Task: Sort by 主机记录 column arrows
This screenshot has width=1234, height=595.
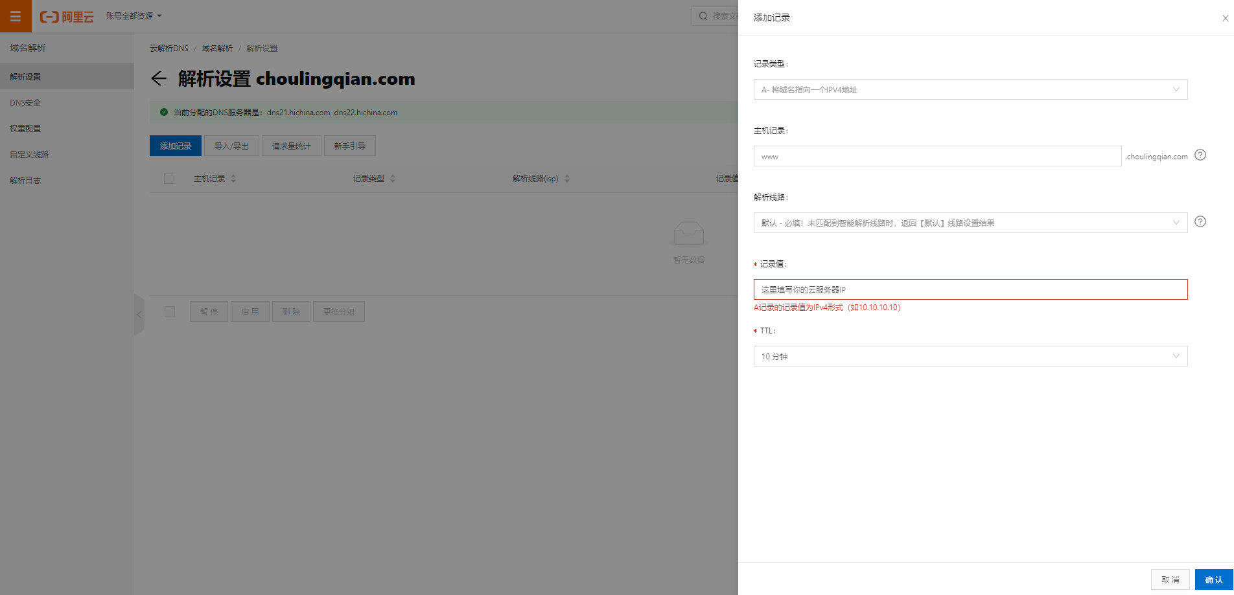Action: click(233, 179)
